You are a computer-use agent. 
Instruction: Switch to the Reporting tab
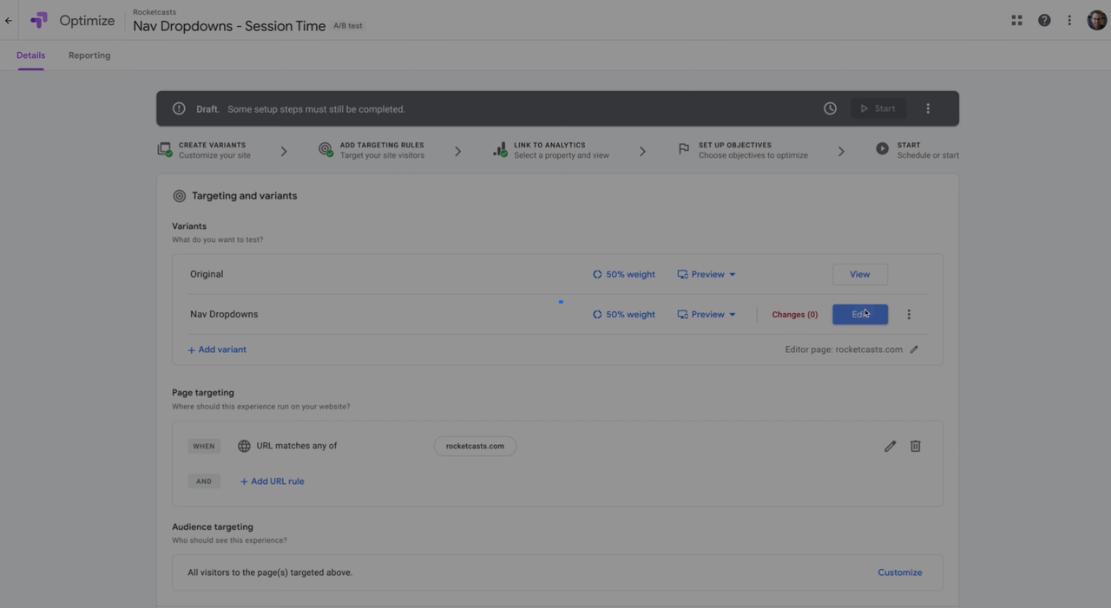(x=89, y=55)
